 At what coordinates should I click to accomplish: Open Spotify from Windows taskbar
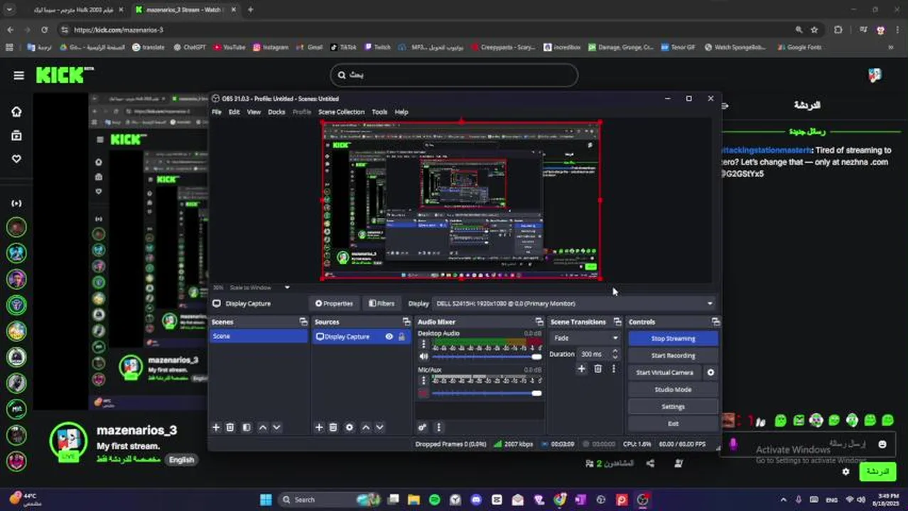[x=435, y=500]
